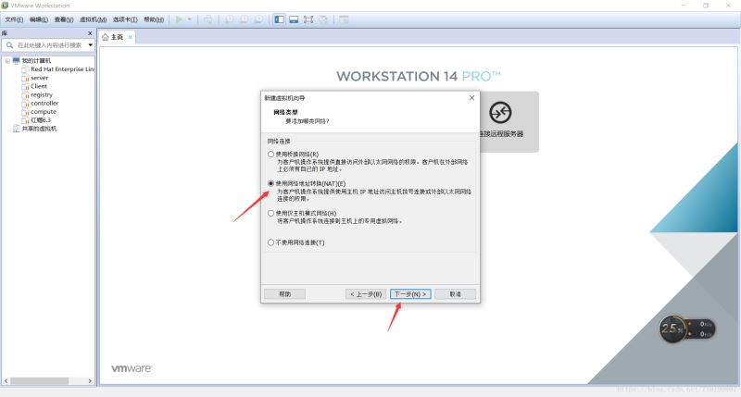Open the 虚拟机(M) menu
Image resolution: width=741 pixels, height=397 pixels.
93,19
